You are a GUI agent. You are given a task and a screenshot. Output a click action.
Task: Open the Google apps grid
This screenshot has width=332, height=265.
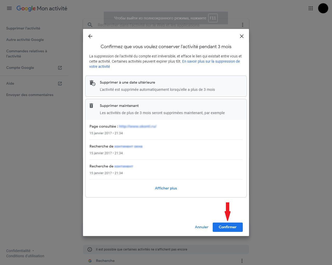[311, 8]
